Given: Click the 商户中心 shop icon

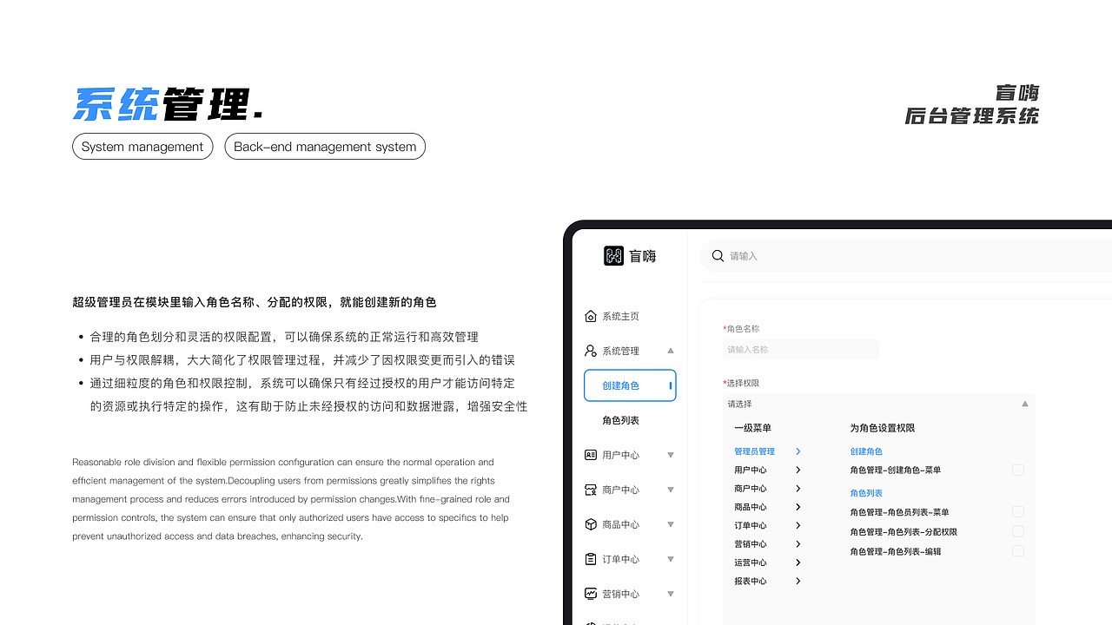Looking at the screenshot, I should [x=591, y=490].
